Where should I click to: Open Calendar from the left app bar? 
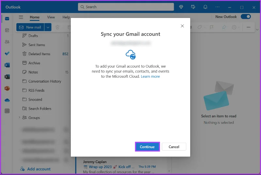pyautogui.click(x=7, y=30)
